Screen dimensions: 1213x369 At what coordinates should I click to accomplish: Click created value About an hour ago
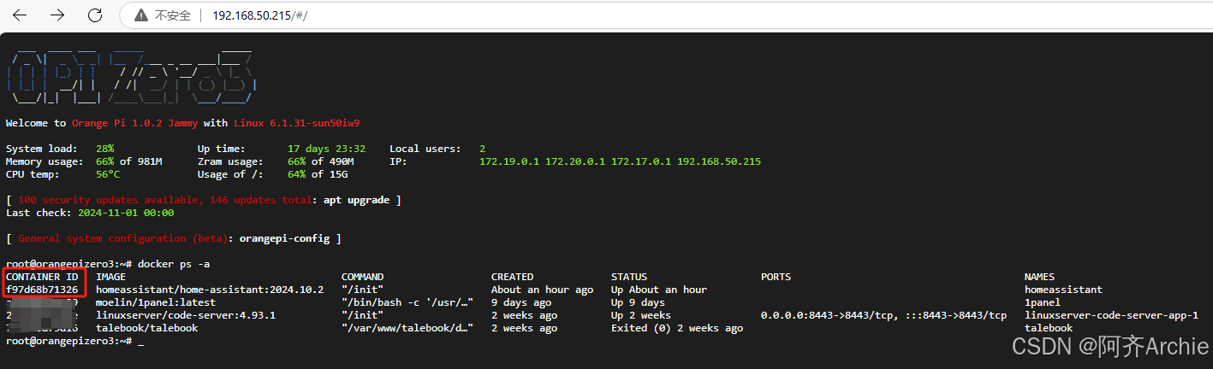[542, 290]
